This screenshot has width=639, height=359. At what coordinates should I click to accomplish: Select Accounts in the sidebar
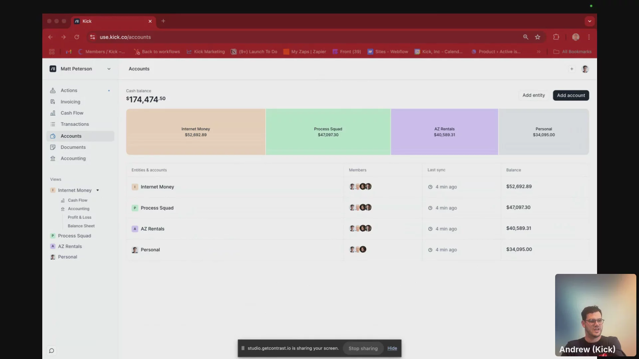pyautogui.click(x=80, y=136)
